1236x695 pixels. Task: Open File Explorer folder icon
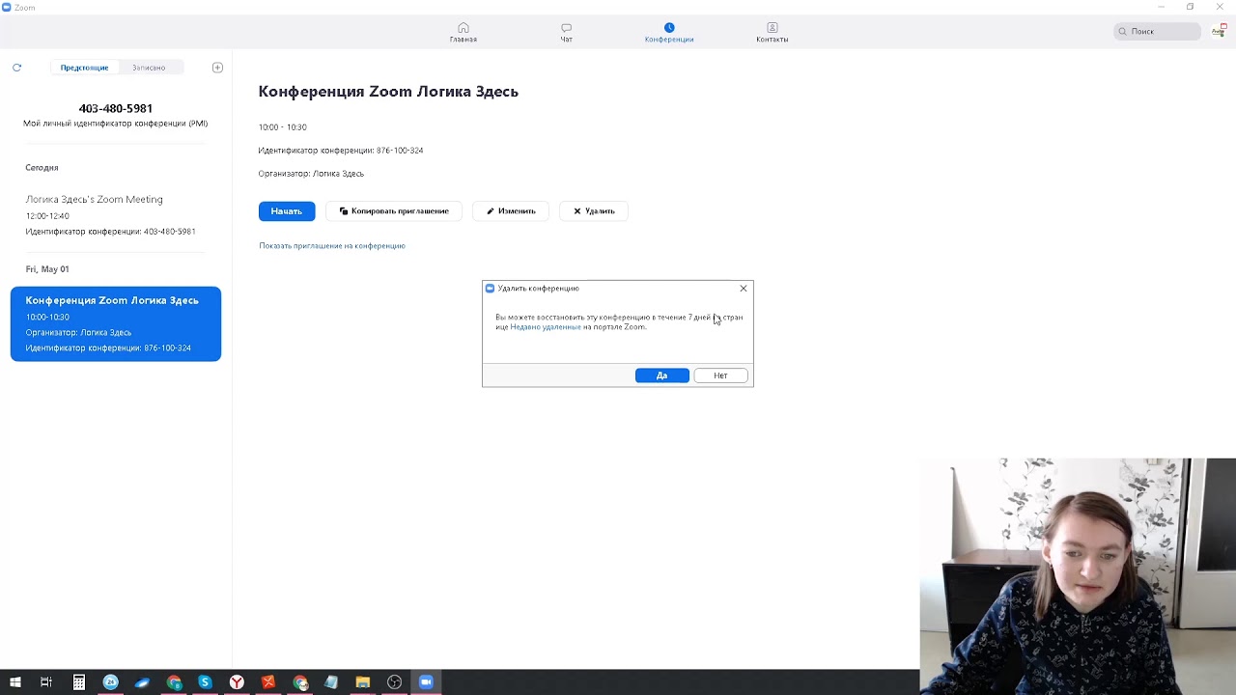point(363,682)
